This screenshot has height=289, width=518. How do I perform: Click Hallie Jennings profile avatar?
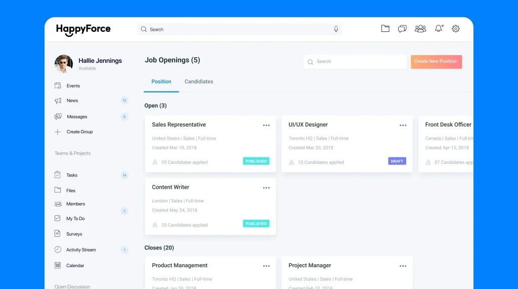[64, 64]
